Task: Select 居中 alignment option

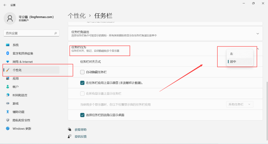Action: coord(240,61)
